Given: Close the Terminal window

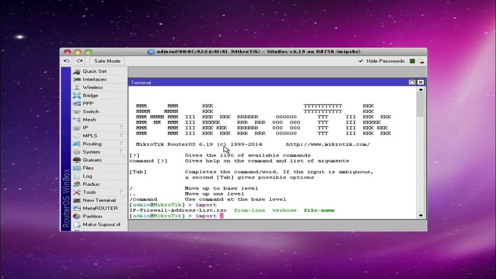Looking at the screenshot, I should click(420, 82).
